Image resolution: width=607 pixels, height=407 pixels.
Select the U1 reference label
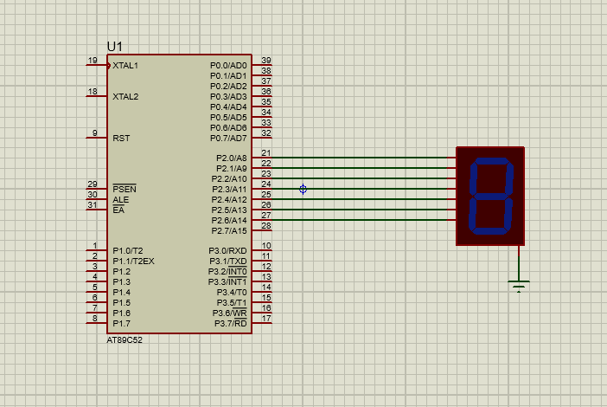(115, 47)
